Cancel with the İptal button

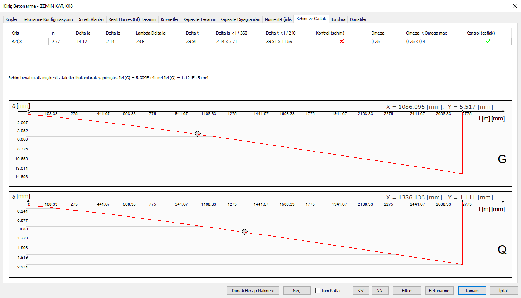point(504,291)
